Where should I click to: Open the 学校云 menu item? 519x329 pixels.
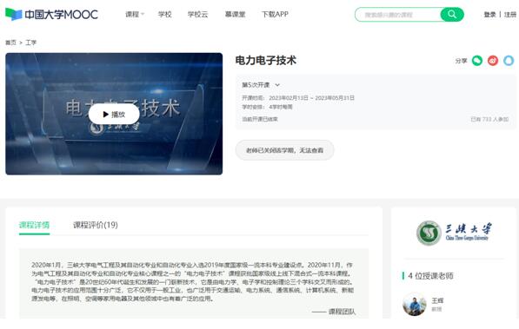[x=197, y=14]
